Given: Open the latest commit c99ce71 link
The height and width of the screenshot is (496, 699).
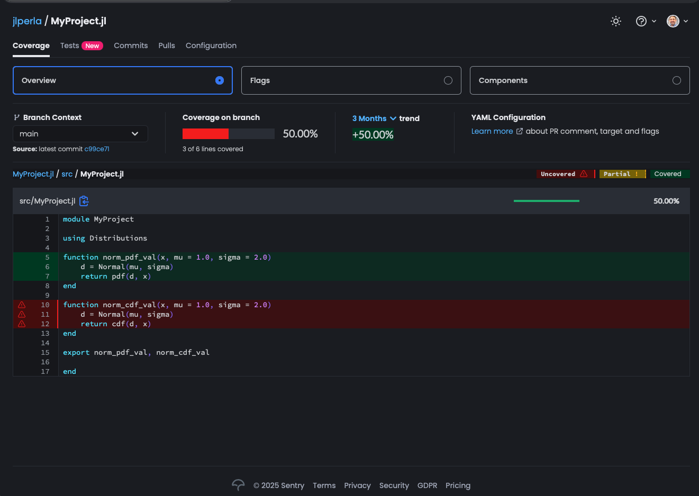Looking at the screenshot, I should point(97,149).
